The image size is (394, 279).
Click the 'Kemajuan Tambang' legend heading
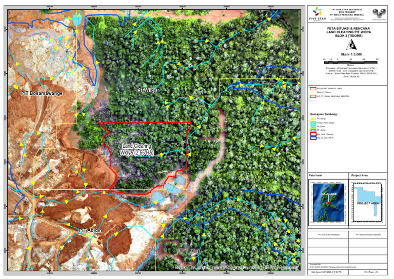pyautogui.click(x=324, y=114)
